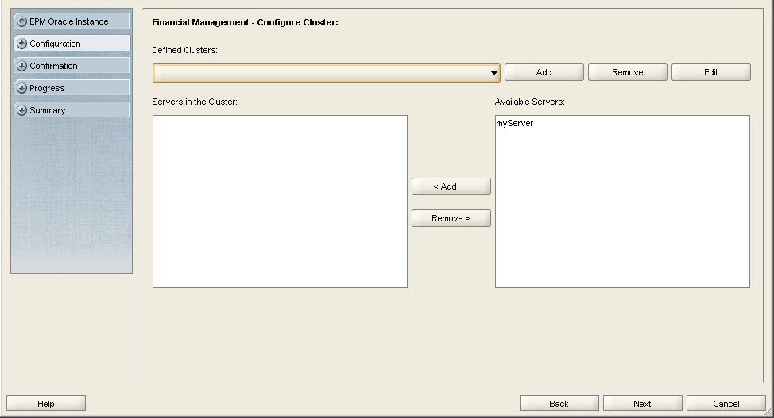Screen dimensions: 774x418
Task: Click the Summary step down-arrow icon
Action: coord(21,110)
